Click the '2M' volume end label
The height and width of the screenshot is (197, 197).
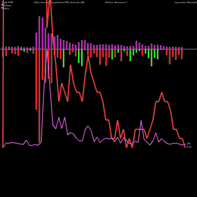pos(188,144)
